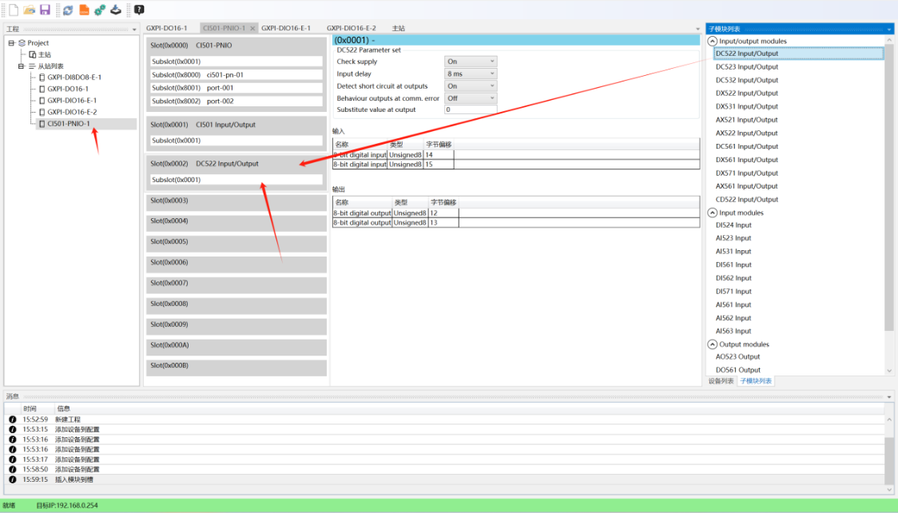Collapse the 从站列表 tree node
The width and height of the screenshot is (898, 513).
coord(22,66)
